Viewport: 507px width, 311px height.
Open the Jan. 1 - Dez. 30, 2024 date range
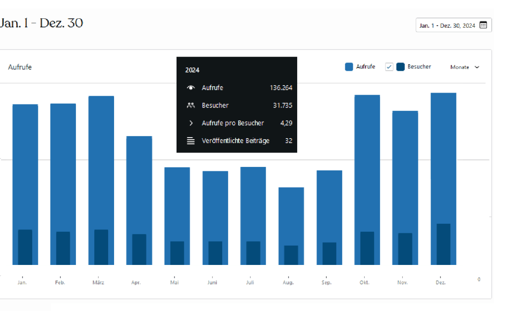tap(447, 25)
